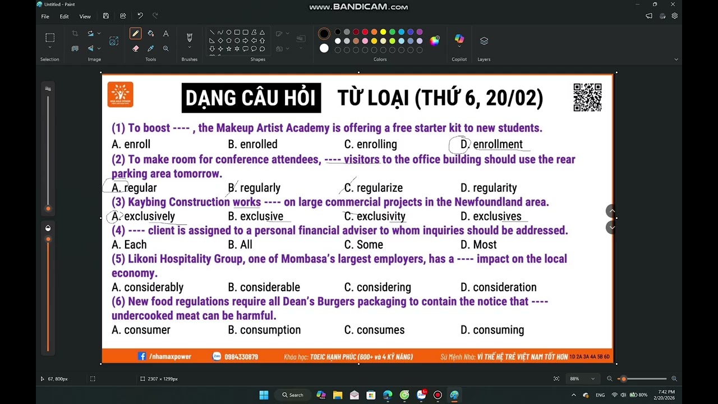The image size is (718, 404).
Task: Show hidden system tray icons
Action: (573, 395)
